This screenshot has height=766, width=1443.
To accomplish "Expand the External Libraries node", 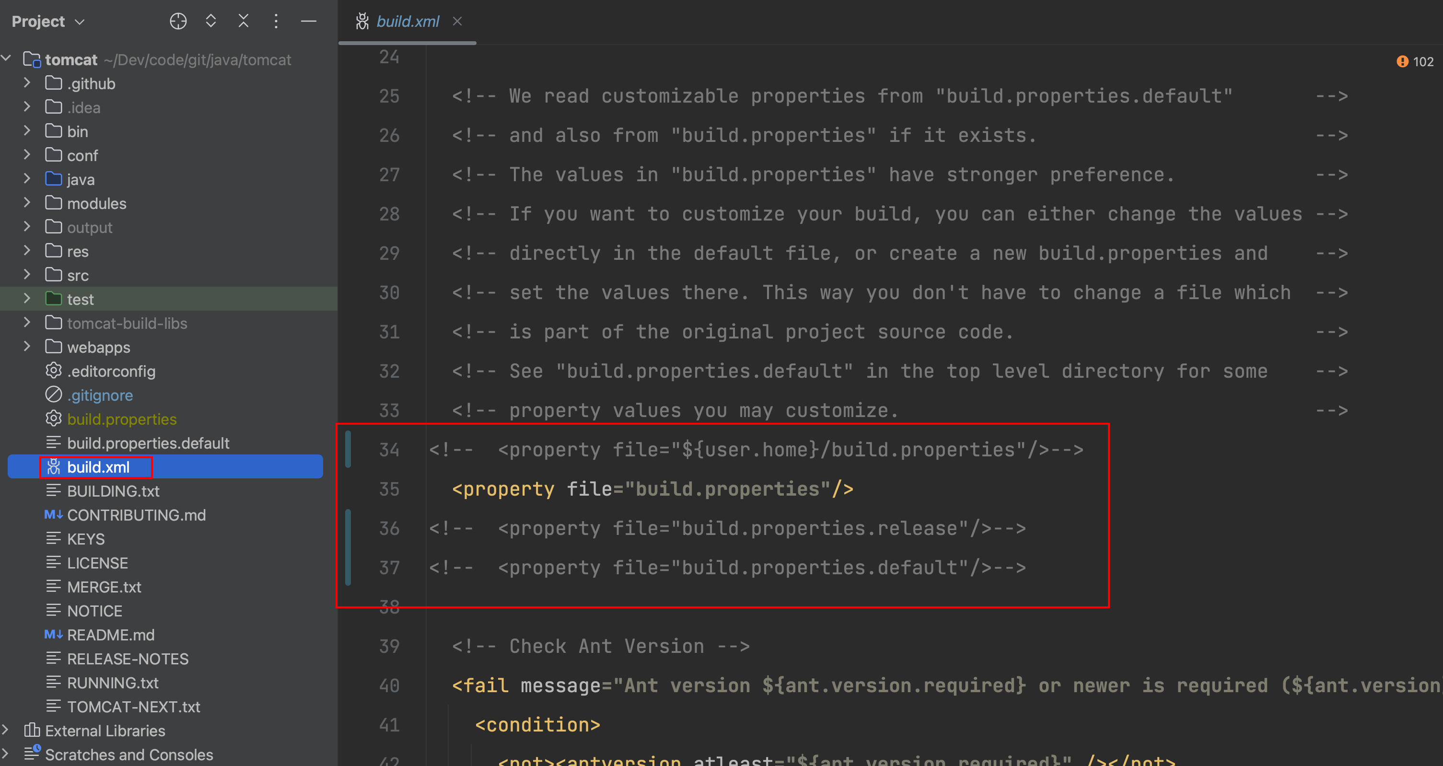I will click(x=6, y=730).
